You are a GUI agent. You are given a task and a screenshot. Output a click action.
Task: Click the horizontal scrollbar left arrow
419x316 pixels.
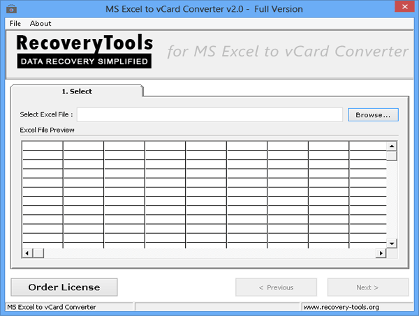(27, 253)
